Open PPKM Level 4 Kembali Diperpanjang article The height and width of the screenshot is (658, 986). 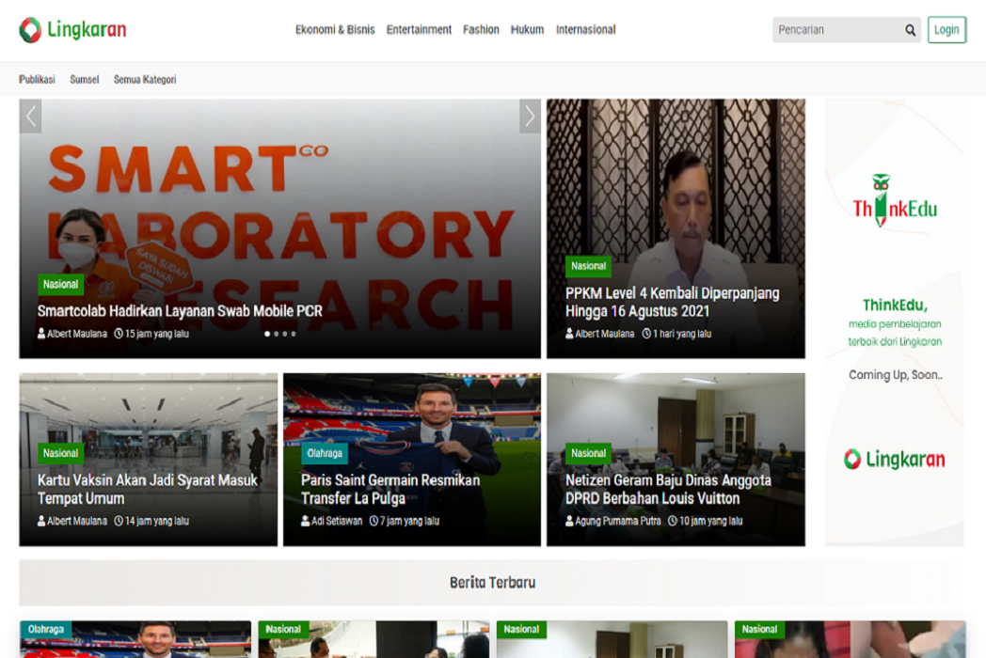tap(672, 303)
